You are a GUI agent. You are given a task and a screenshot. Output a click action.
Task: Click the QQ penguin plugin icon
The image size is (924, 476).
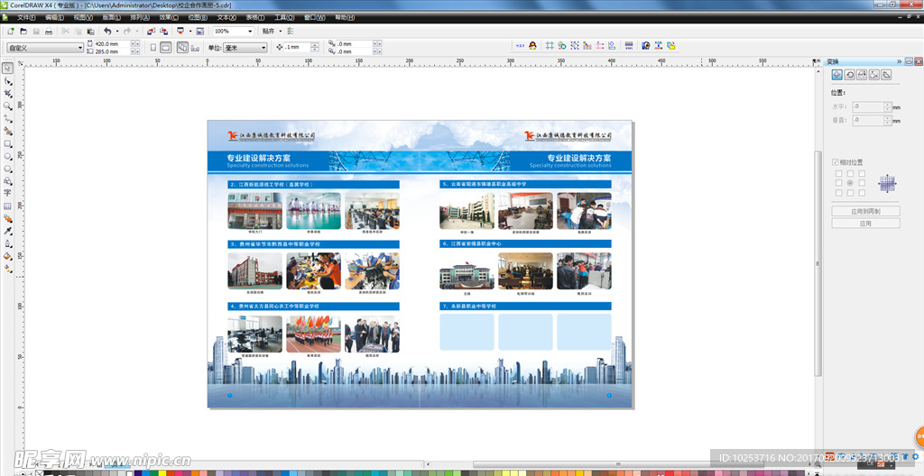(x=532, y=45)
